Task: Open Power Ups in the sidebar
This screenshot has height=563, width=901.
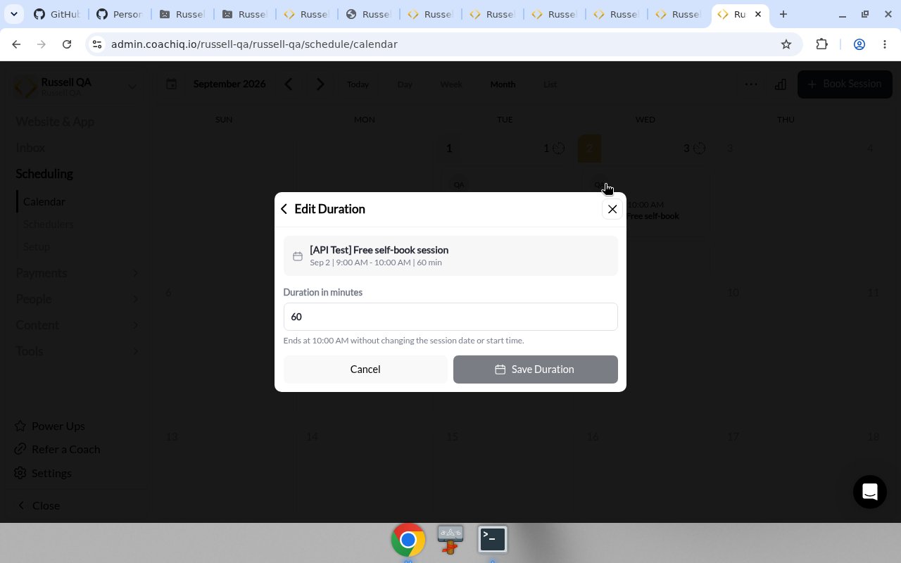Action: (50, 426)
